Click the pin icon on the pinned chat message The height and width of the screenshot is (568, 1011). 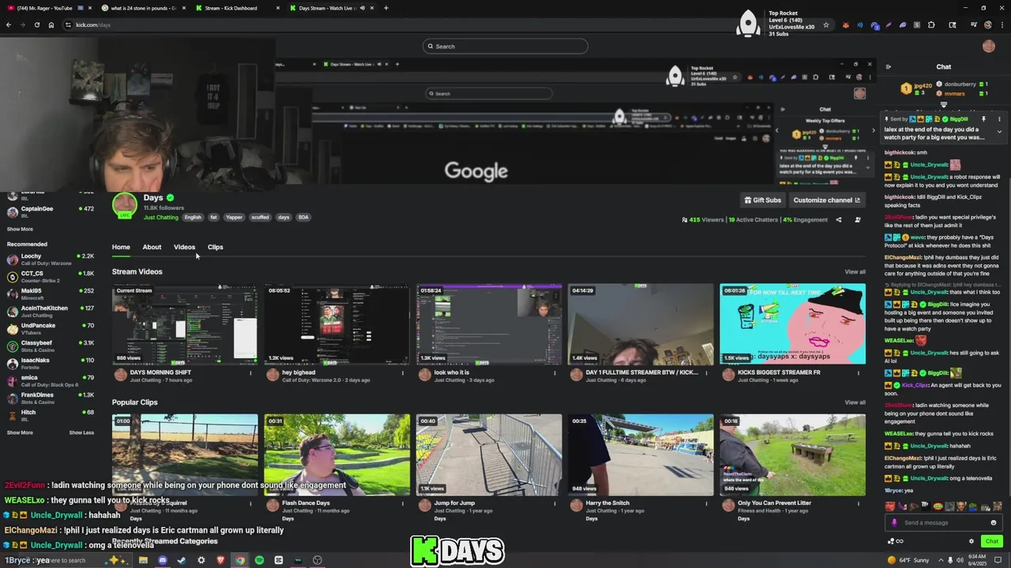(x=983, y=119)
